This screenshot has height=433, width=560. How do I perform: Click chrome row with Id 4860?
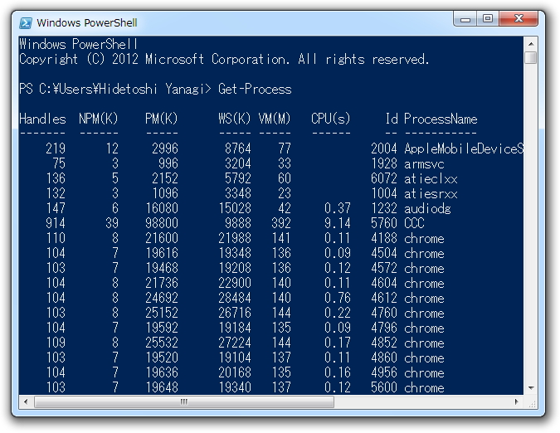click(x=245, y=358)
